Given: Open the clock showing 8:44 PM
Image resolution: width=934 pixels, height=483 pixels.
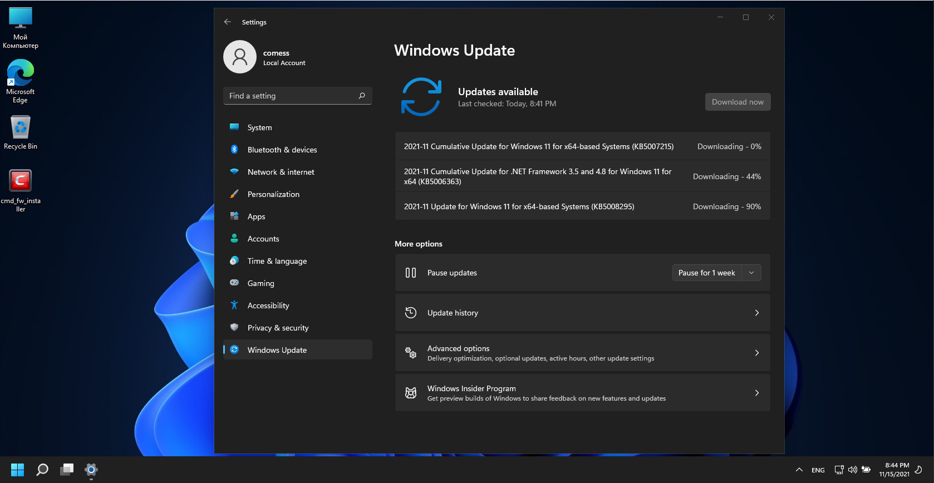Looking at the screenshot, I should (894, 470).
